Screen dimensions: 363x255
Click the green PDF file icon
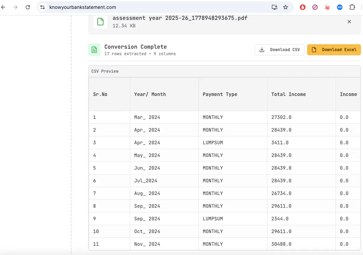100,22
